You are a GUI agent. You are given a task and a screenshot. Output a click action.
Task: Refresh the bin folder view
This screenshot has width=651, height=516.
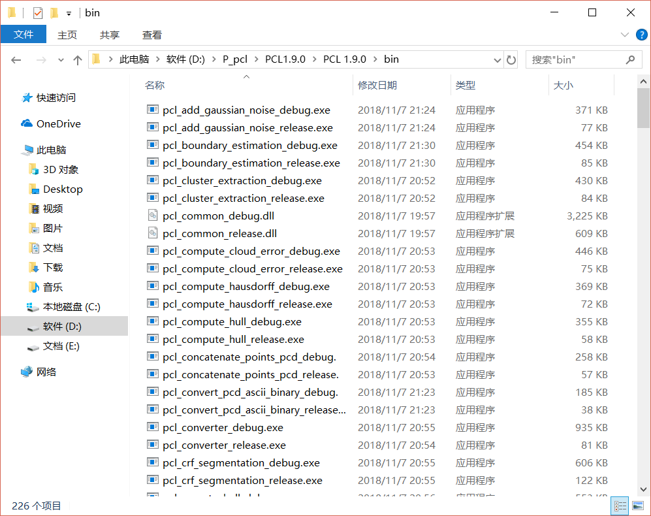coord(511,60)
